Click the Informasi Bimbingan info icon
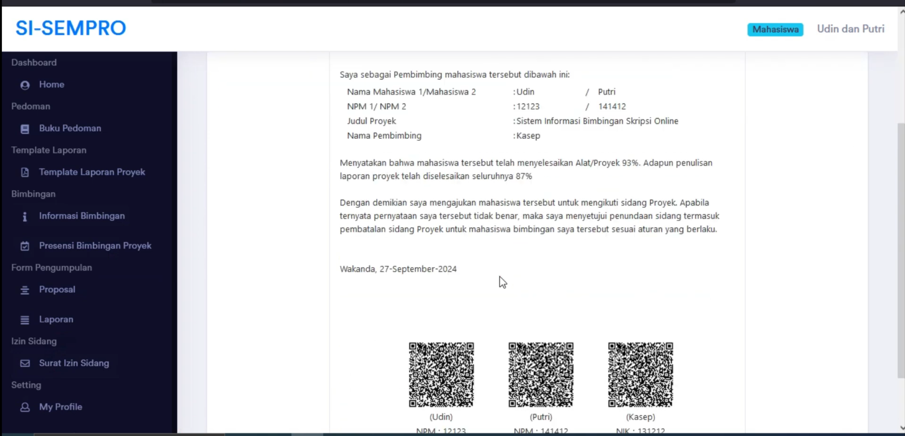 coord(25,216)
